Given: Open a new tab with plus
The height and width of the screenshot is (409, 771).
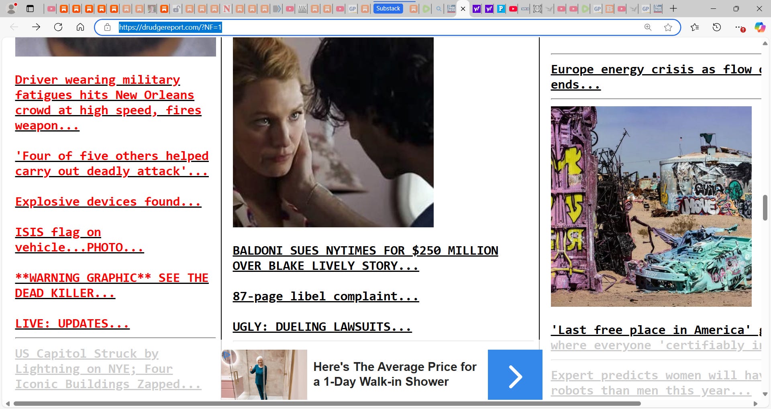Looking at the screenshot, I should point(673,8).
